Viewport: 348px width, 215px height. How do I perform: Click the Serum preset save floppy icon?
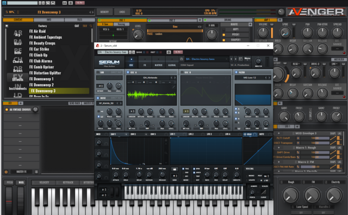[182, 59]
